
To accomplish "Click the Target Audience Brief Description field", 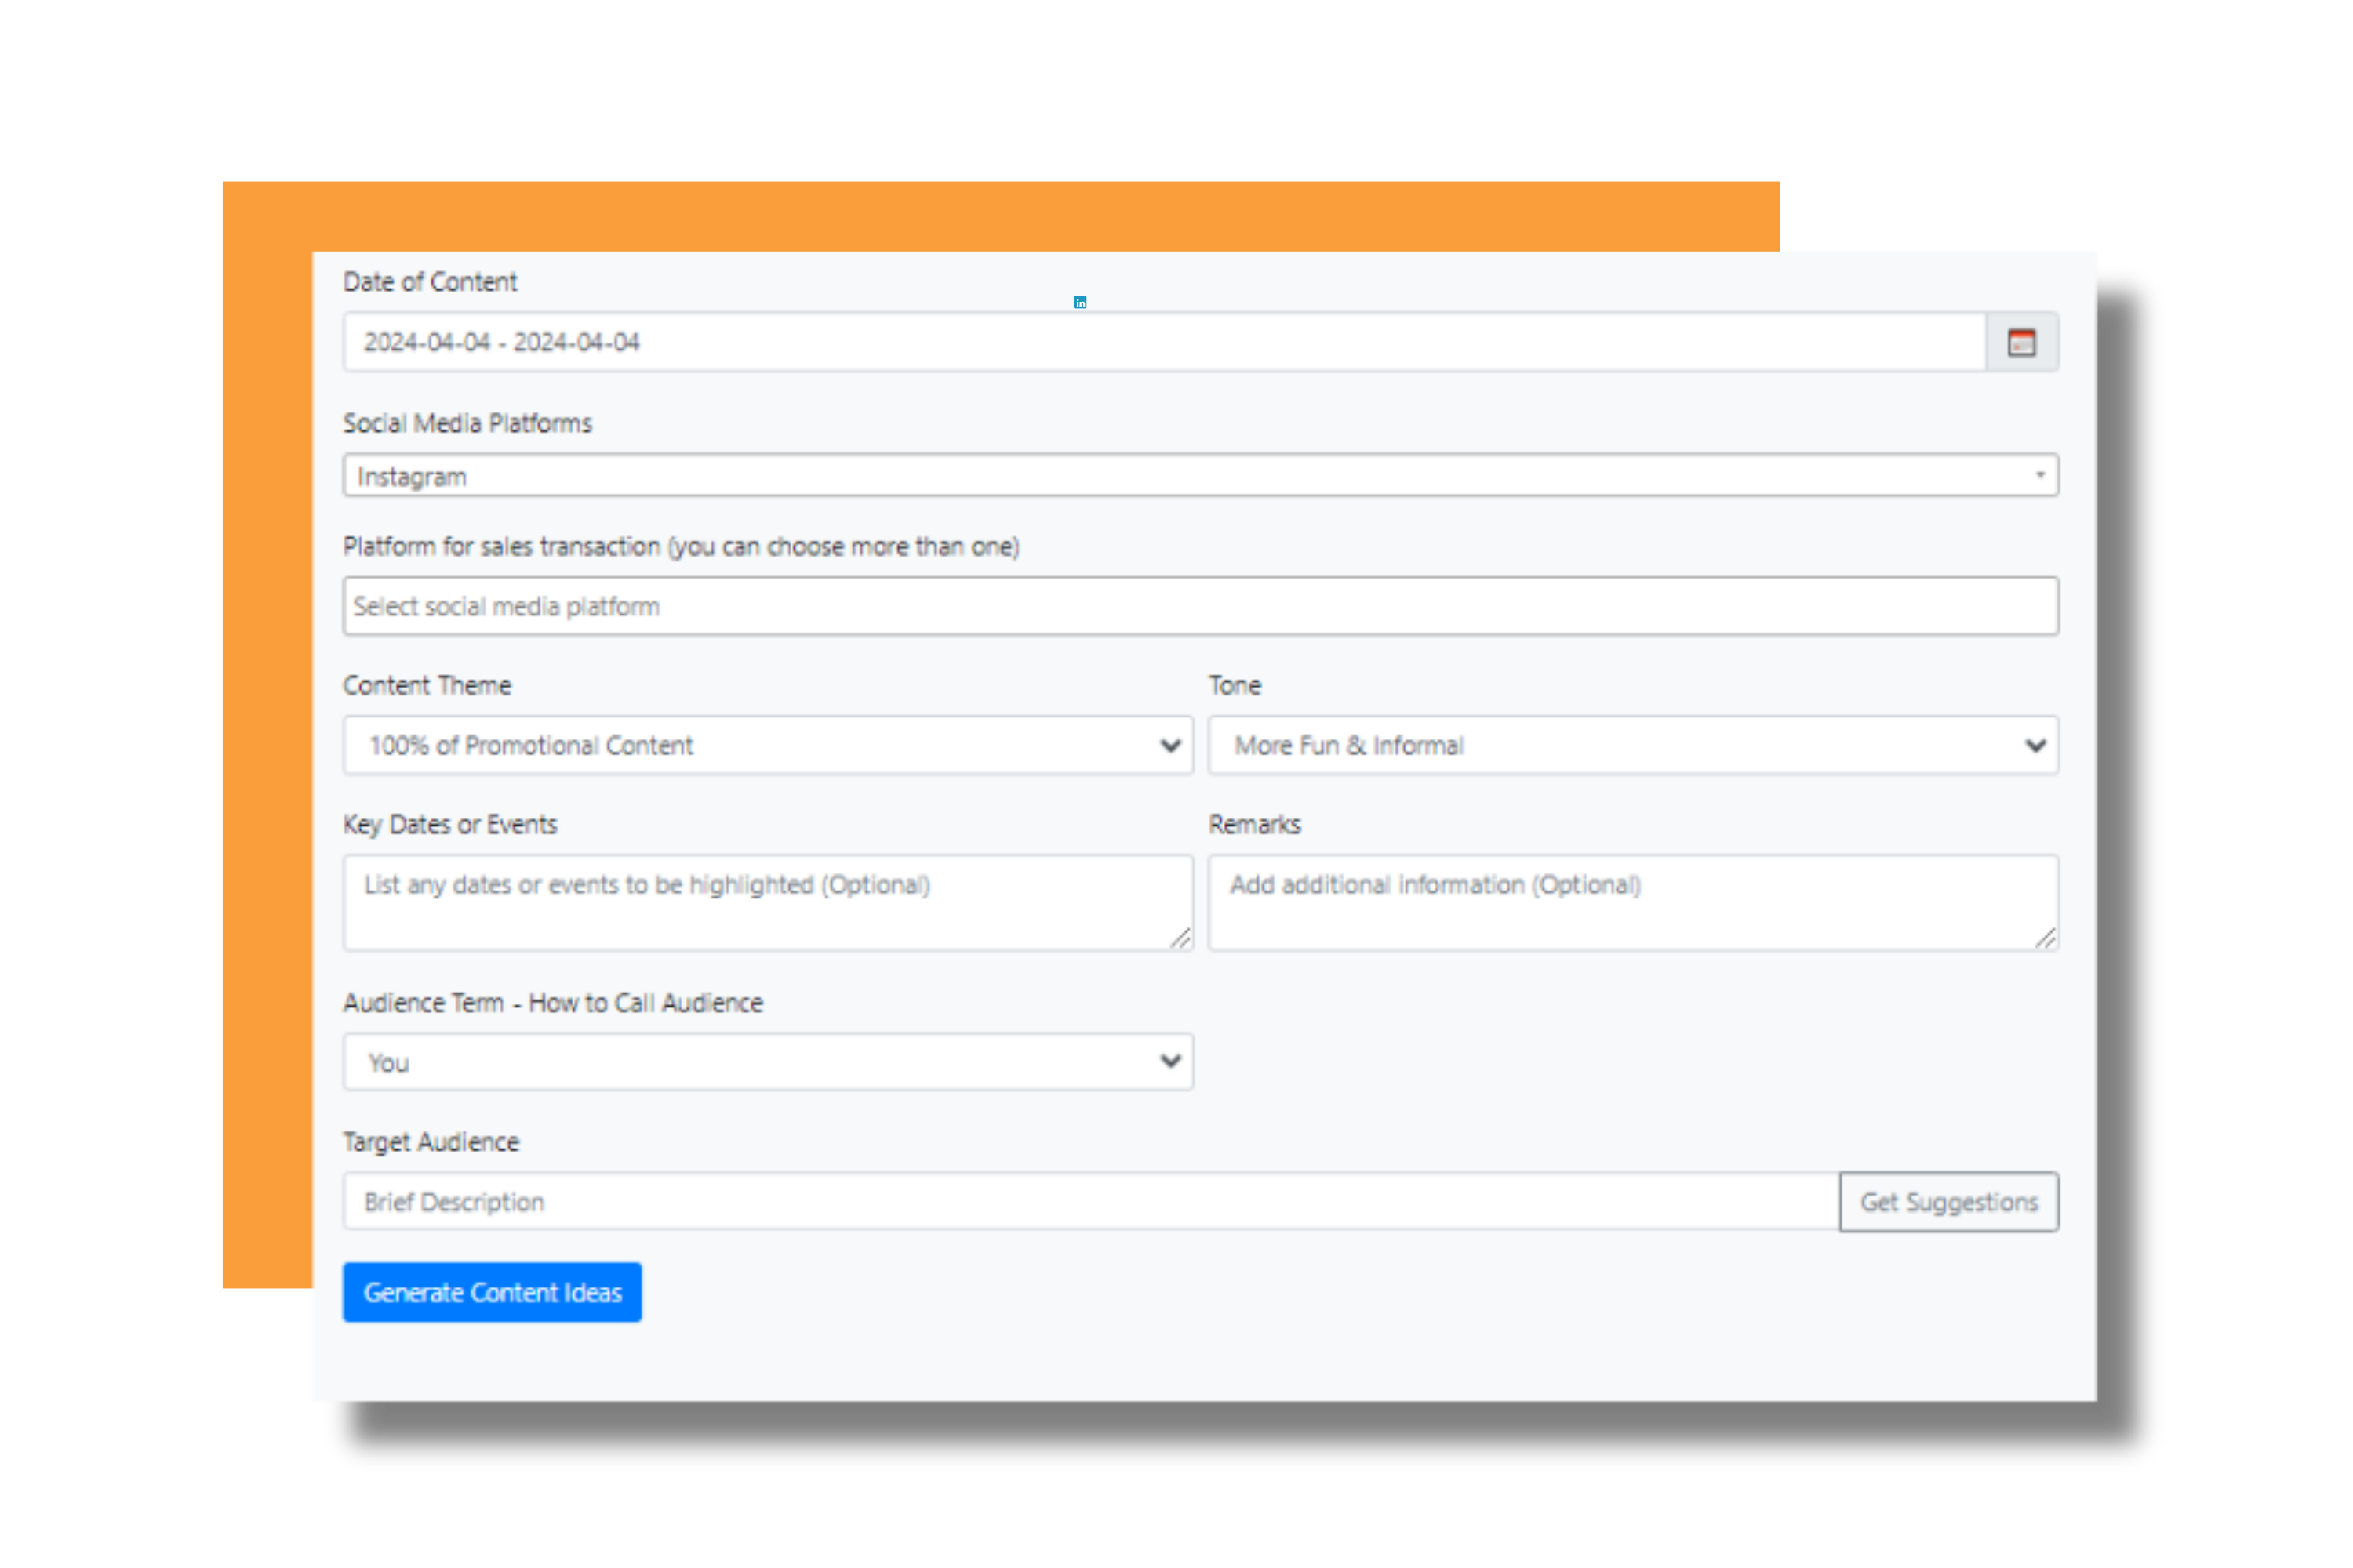I will click(1089, 1202).
